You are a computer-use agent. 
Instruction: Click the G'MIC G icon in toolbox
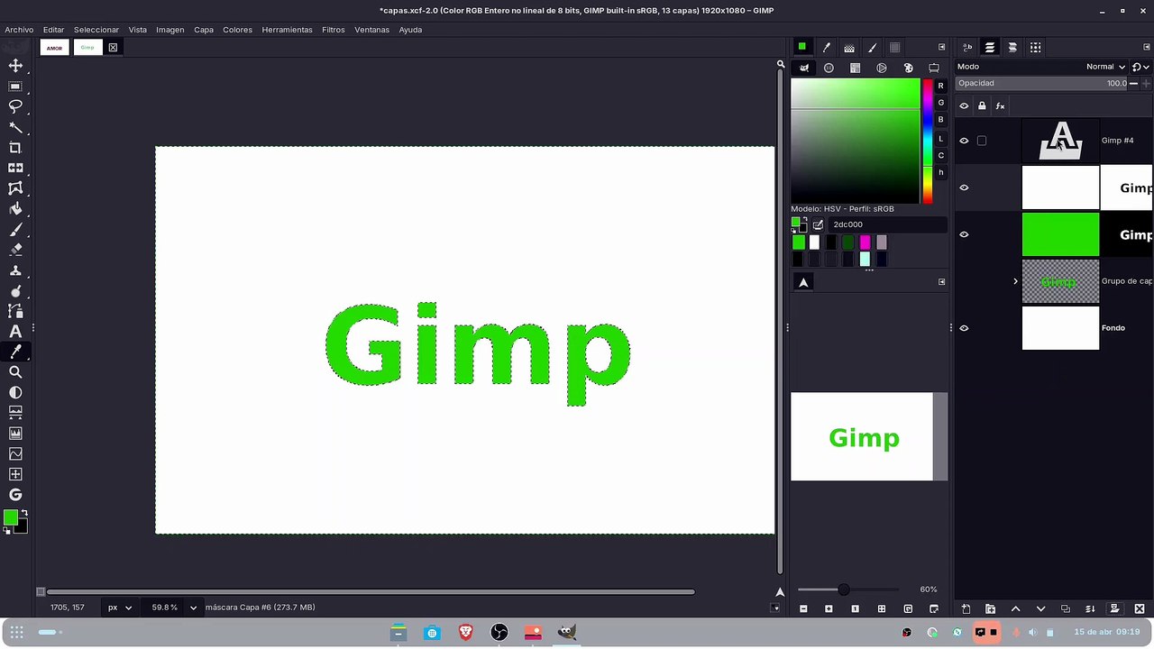tap(15, 495)
